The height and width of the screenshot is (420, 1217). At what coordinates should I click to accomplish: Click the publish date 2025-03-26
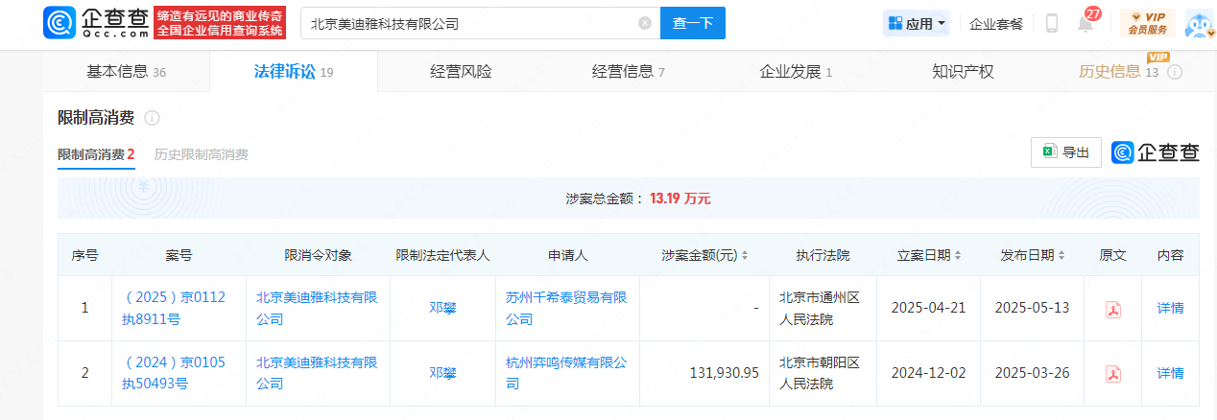point(1032,373)
